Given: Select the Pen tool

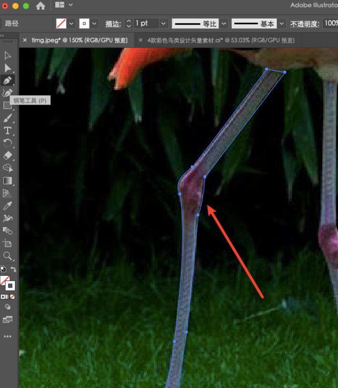Looking at the screenshot, I should coord(8,80).
